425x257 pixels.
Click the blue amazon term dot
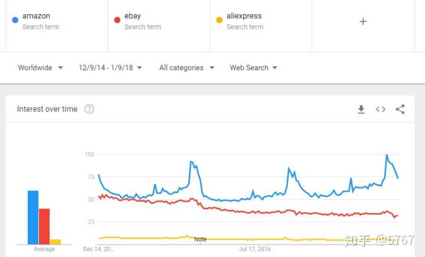pos(15,20)
